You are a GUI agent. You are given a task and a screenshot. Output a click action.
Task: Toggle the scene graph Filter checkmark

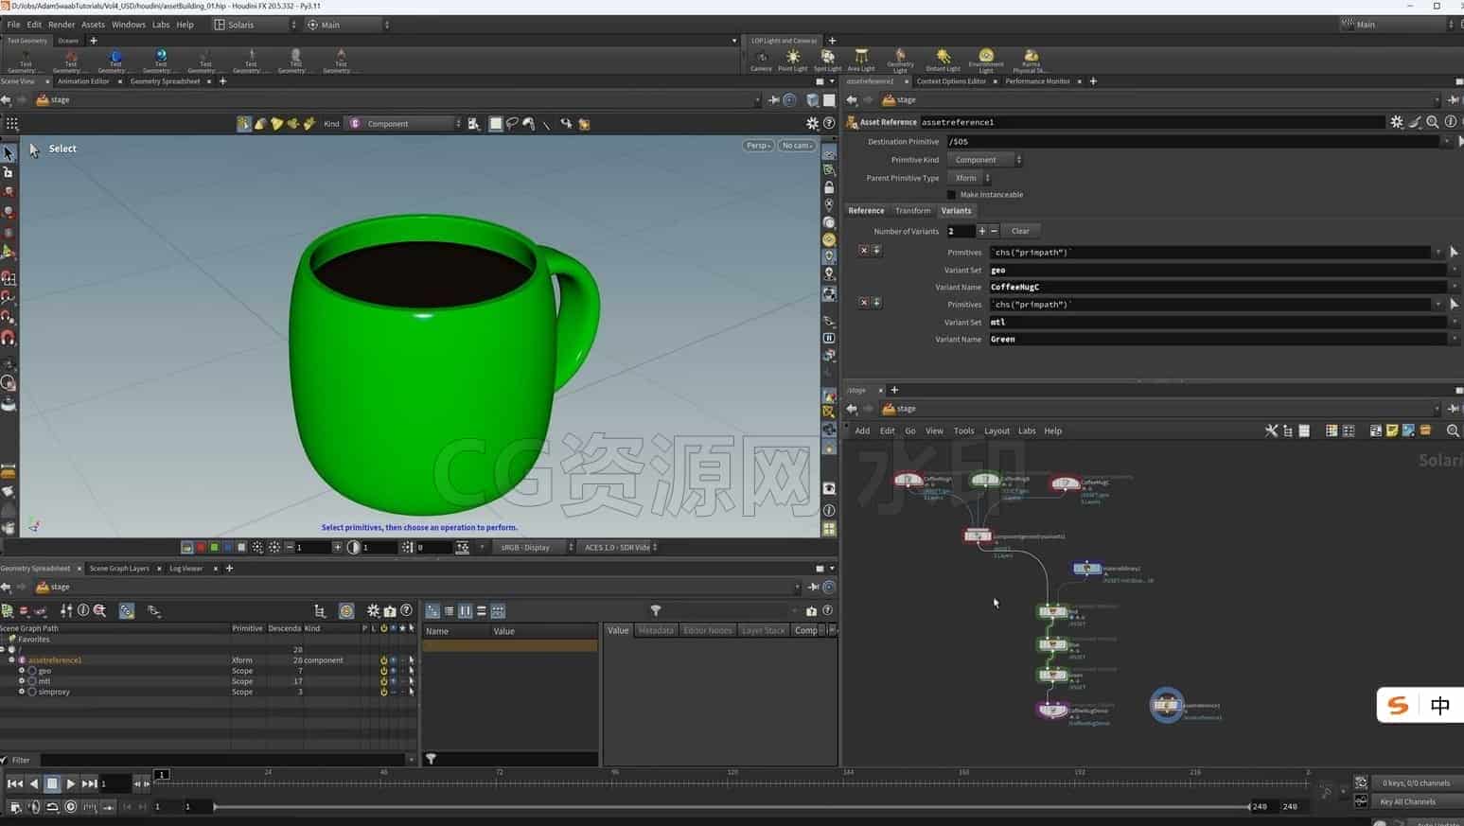5,760
